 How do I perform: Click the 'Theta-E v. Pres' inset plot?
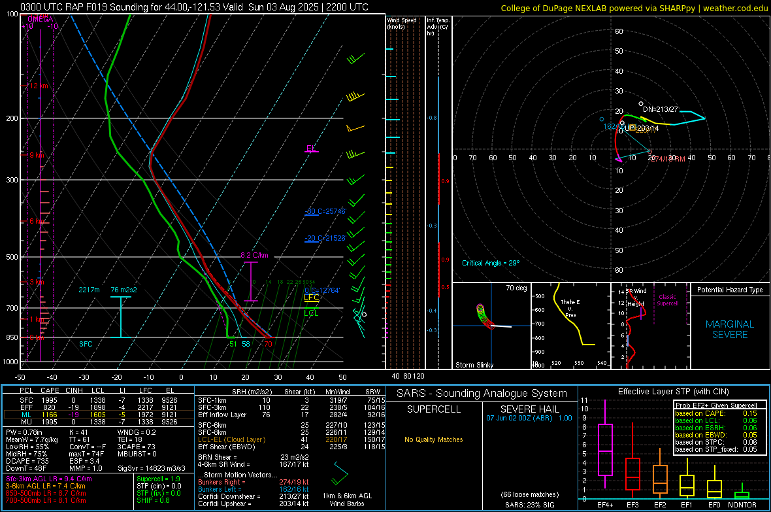(571, 326)
